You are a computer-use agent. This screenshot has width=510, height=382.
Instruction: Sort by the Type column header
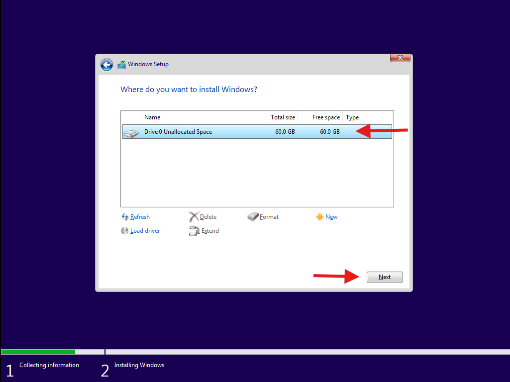[x=368, y=117]
